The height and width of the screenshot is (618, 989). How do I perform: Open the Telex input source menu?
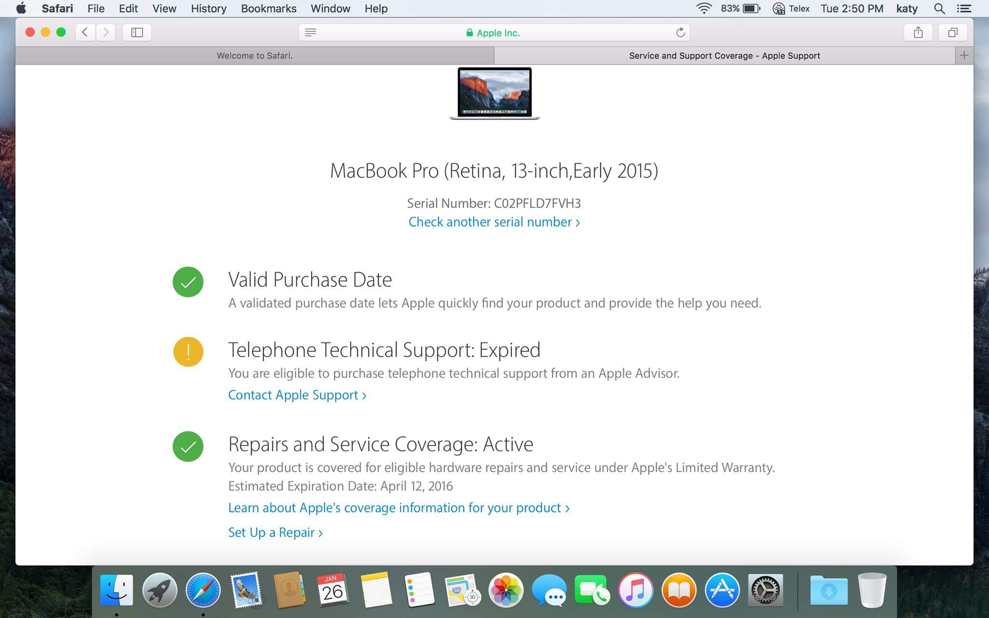pos(791,9)
